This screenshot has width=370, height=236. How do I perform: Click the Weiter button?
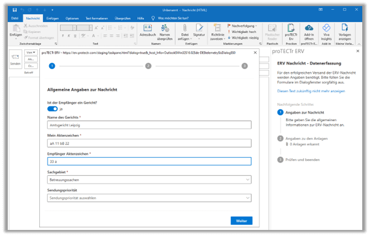click(241, 221)
